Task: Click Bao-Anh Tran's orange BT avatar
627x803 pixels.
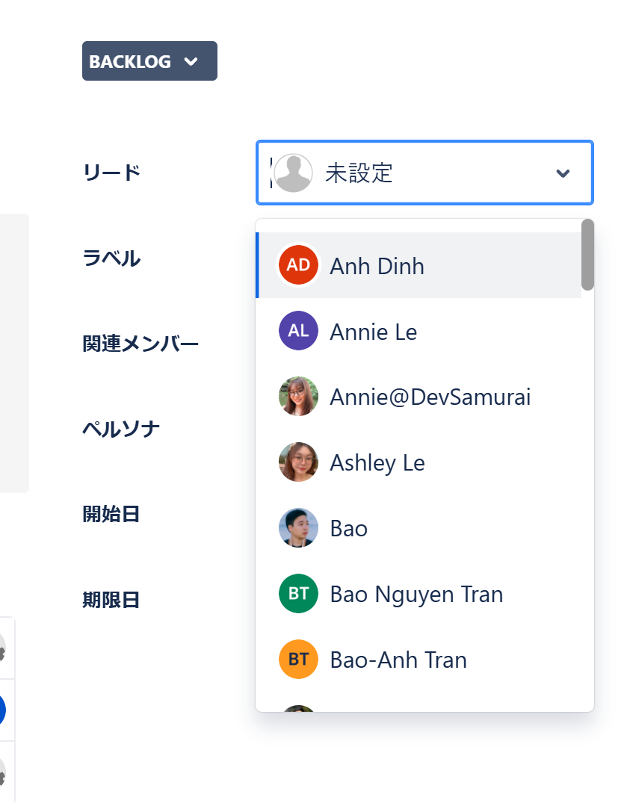Action: click(x=298, y=660)
